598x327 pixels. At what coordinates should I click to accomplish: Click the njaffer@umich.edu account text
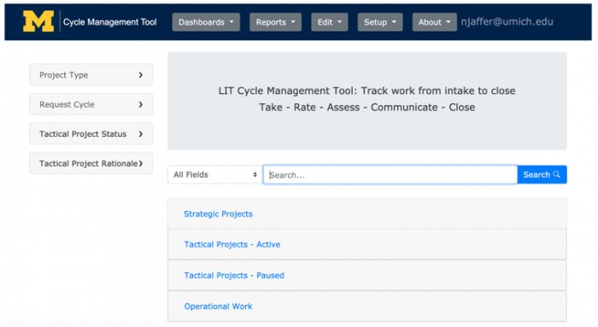click(507, 21)
